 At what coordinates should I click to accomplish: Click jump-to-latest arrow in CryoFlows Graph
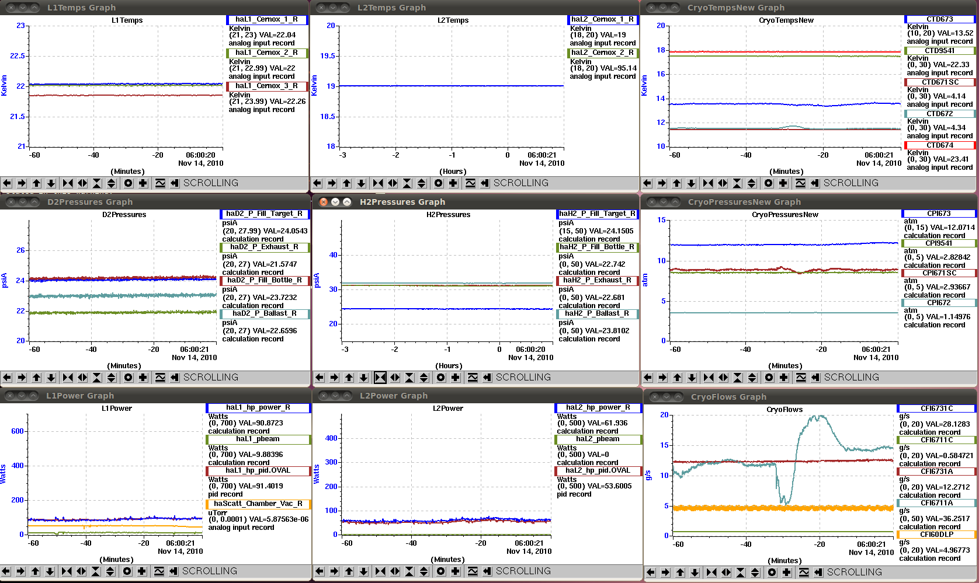click(x=818, y=572)
